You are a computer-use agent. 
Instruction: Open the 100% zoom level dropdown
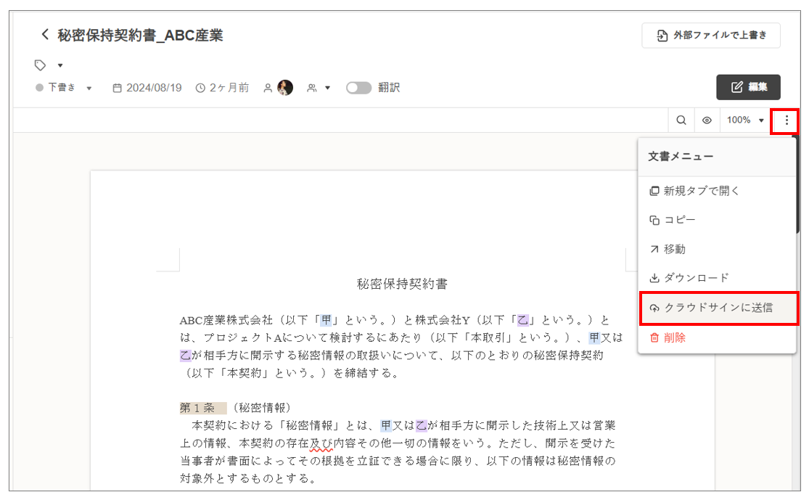click(x=745, y=120)
